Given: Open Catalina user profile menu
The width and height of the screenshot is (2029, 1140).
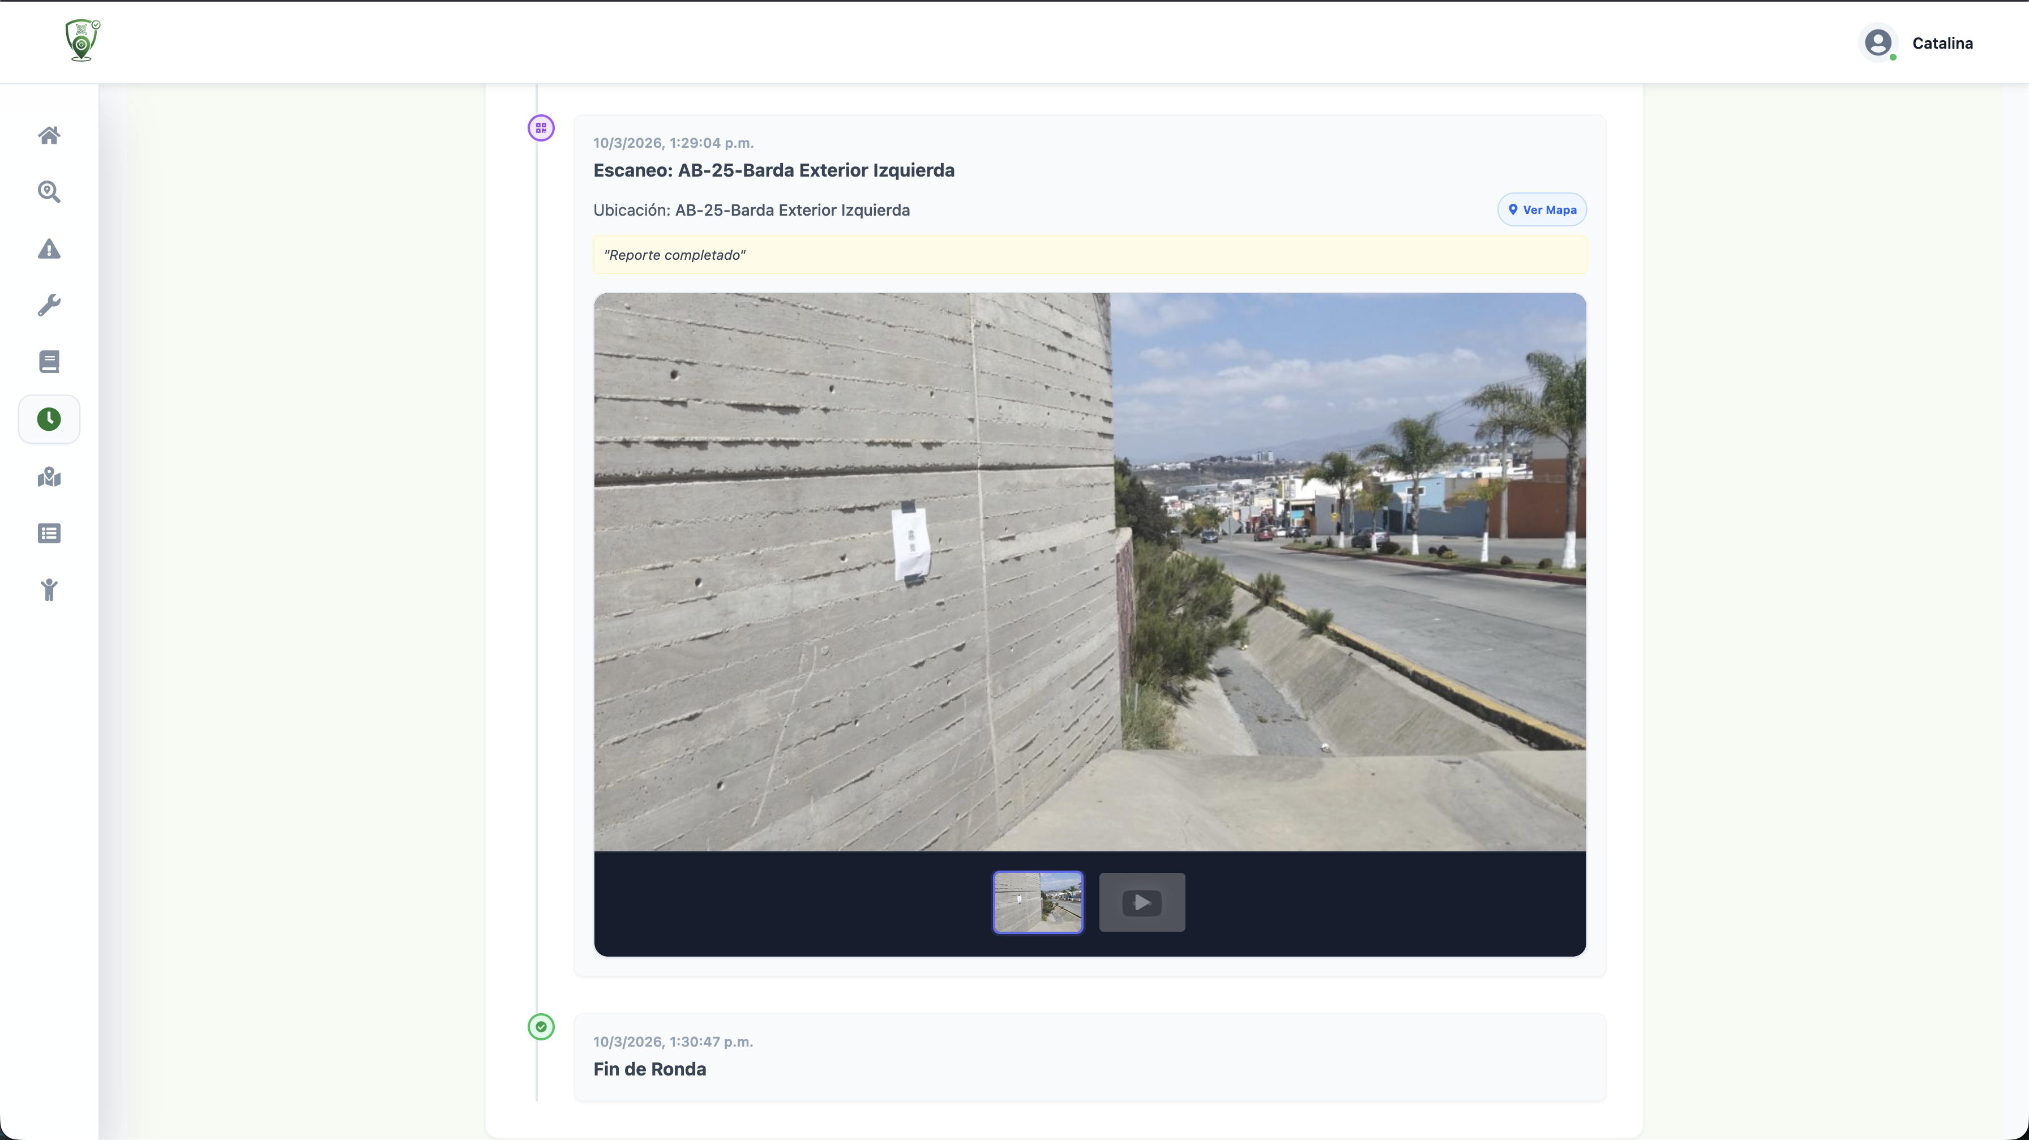Looking at the screenshot, I should coord(1942,43).
